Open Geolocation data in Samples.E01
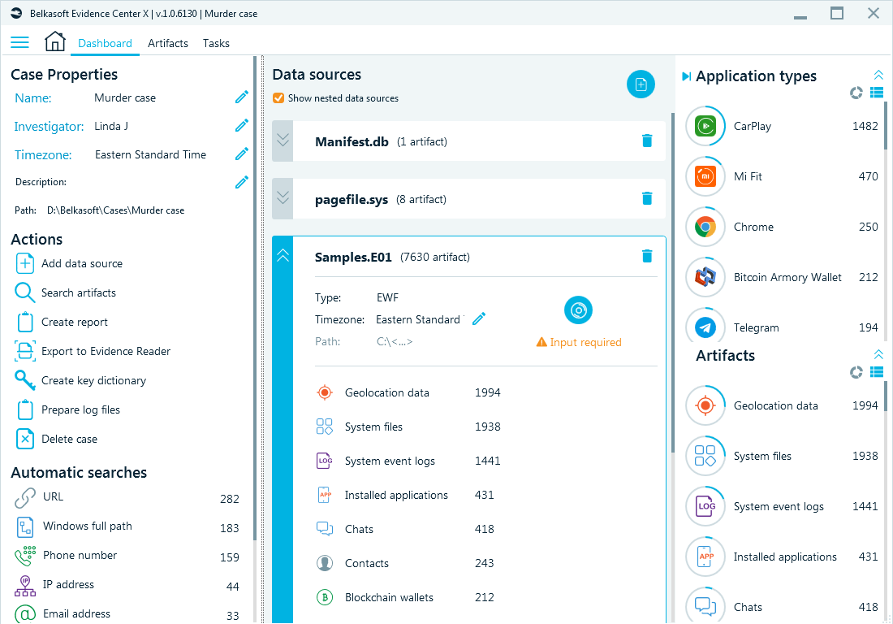 coord(408,392)
